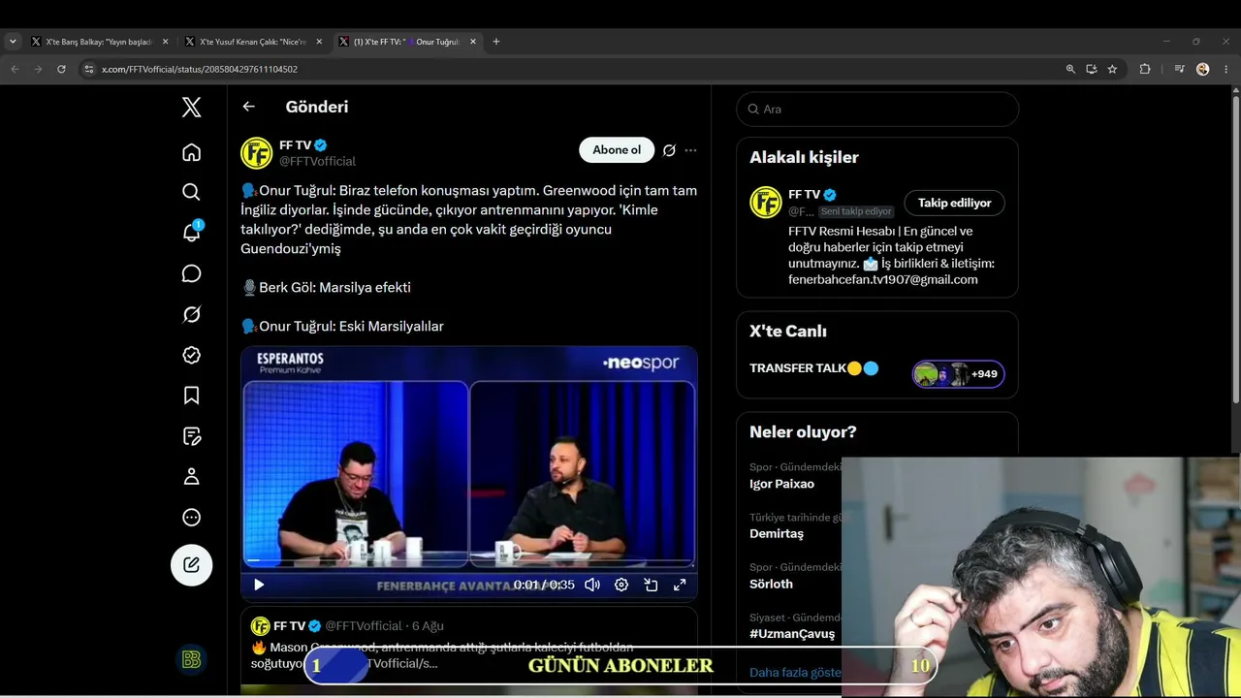Open the More circle menu in sidebar
This screenshot has width=1241, height=698.
coord(192,518)
